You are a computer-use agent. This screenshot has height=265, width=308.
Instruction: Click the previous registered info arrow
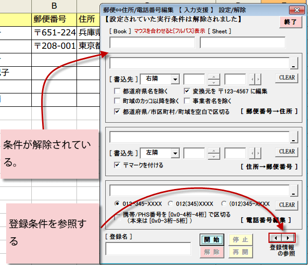coord(276,238)
